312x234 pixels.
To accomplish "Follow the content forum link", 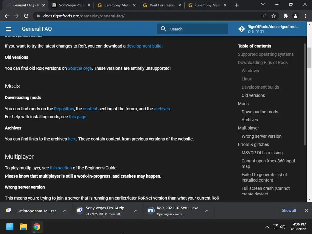I will [90, 109].
